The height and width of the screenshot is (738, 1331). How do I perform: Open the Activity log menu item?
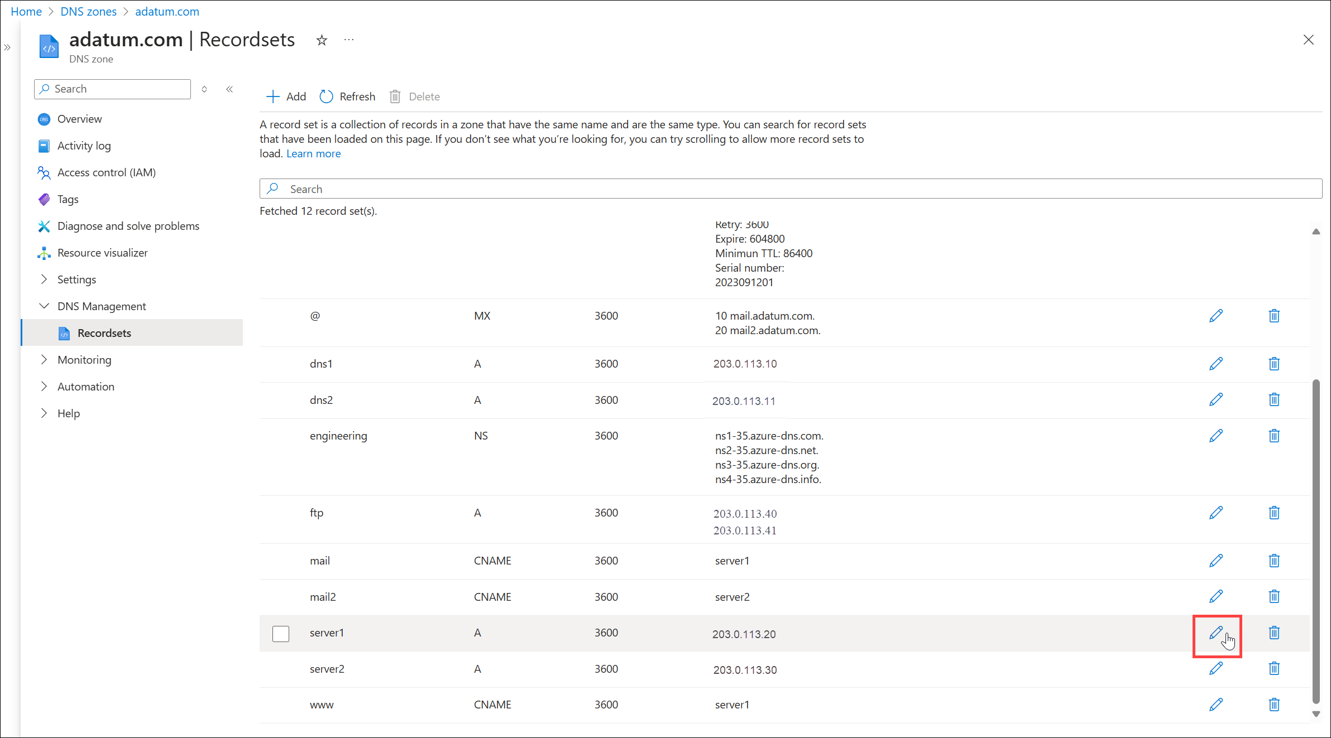(84, 146)
